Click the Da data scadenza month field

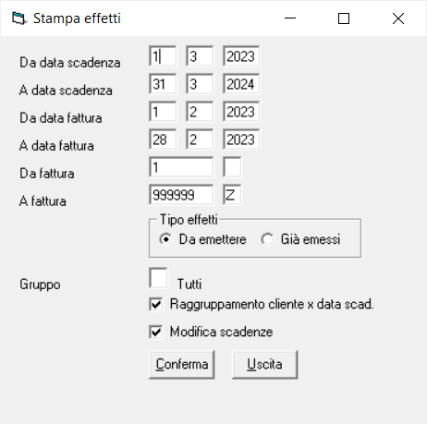(x=200, y=56)
